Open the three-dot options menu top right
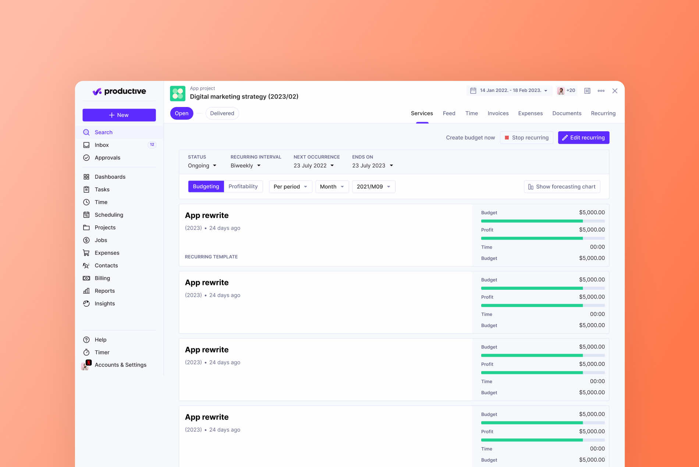Screen dimensions: 699x467 601,90
